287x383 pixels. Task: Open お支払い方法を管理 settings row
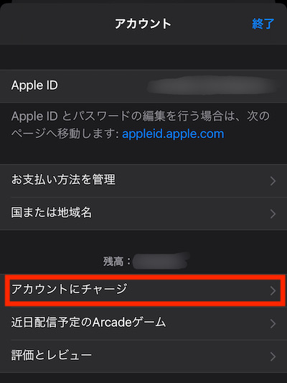(x=143, y=180)
